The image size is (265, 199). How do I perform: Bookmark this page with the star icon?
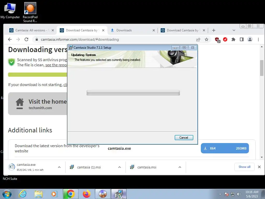coord(207,39)
